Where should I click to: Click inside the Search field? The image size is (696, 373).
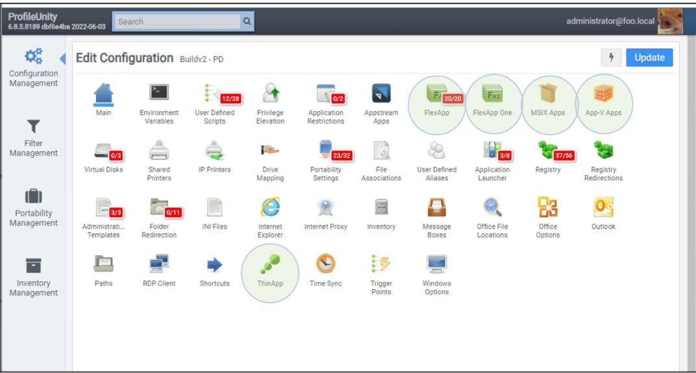177,21
